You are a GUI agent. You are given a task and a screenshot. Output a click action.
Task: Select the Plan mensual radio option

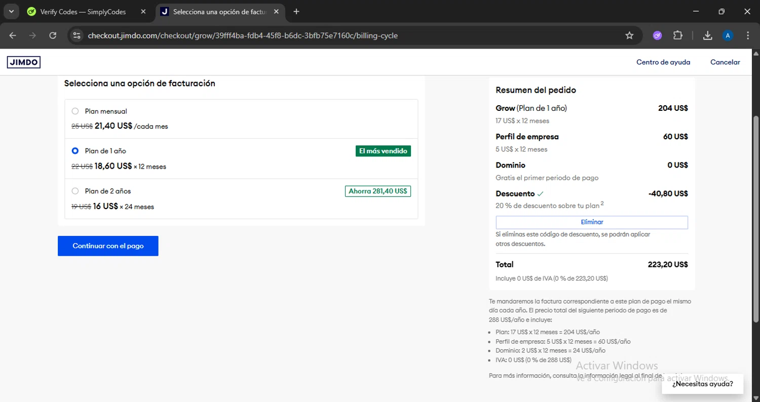(x=75, y=111)
